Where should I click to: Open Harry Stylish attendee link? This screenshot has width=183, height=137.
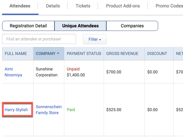(x=16, y=110)
